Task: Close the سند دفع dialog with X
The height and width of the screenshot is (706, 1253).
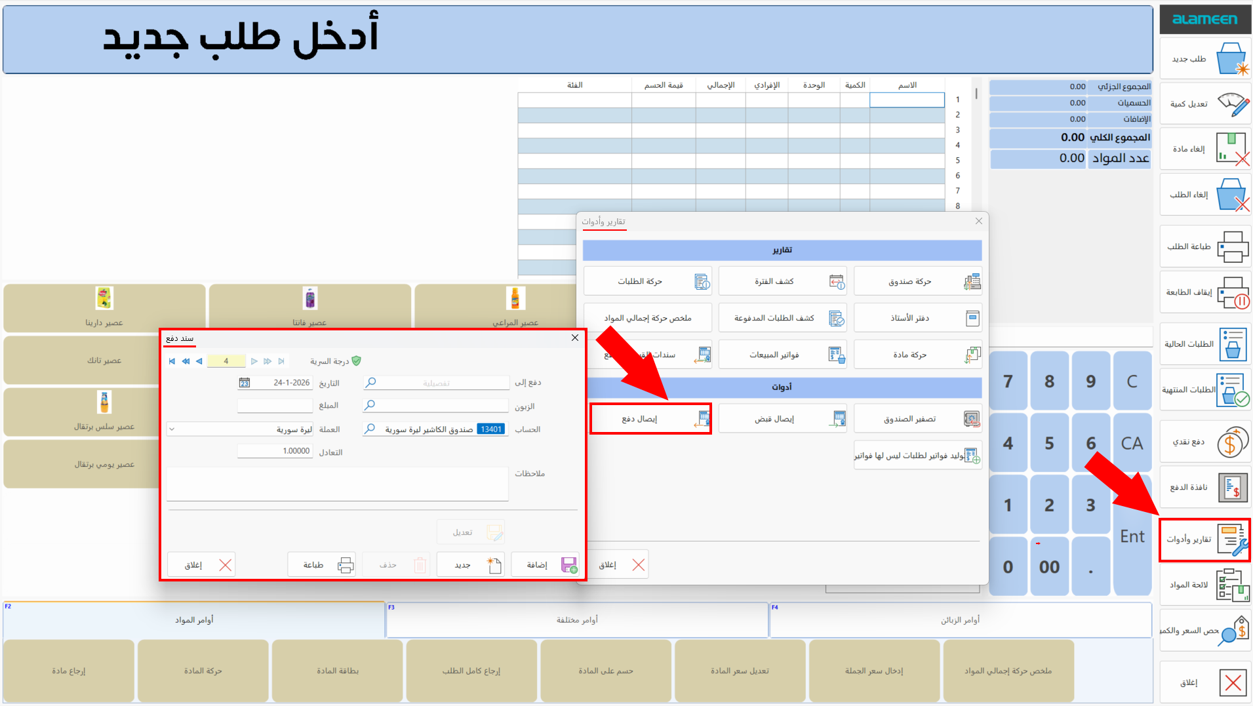Action: 575,338
